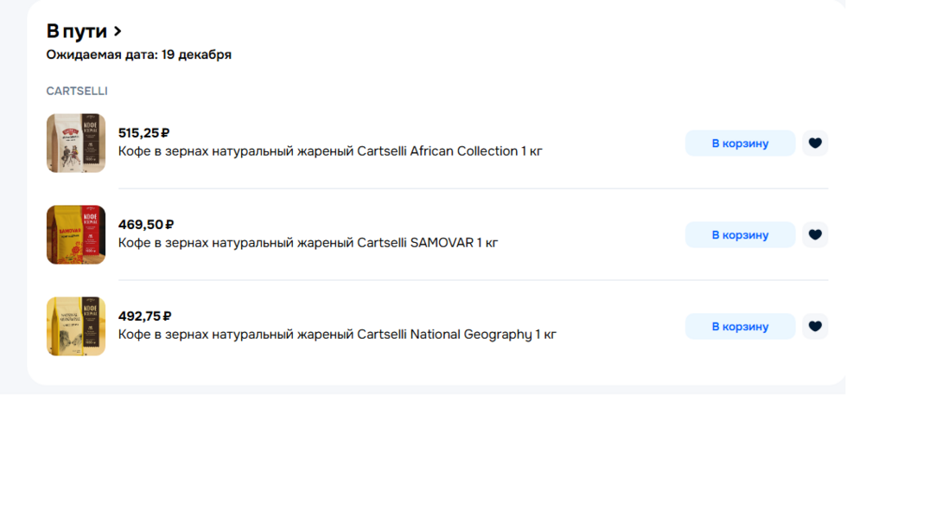
Task: View the yellow National Geography coffee image
Action: [76, 327]
